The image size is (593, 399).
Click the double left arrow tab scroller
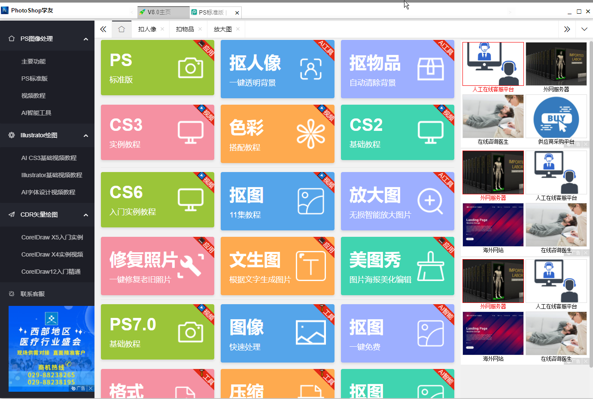pyautogui.click(x=103, y=29)
